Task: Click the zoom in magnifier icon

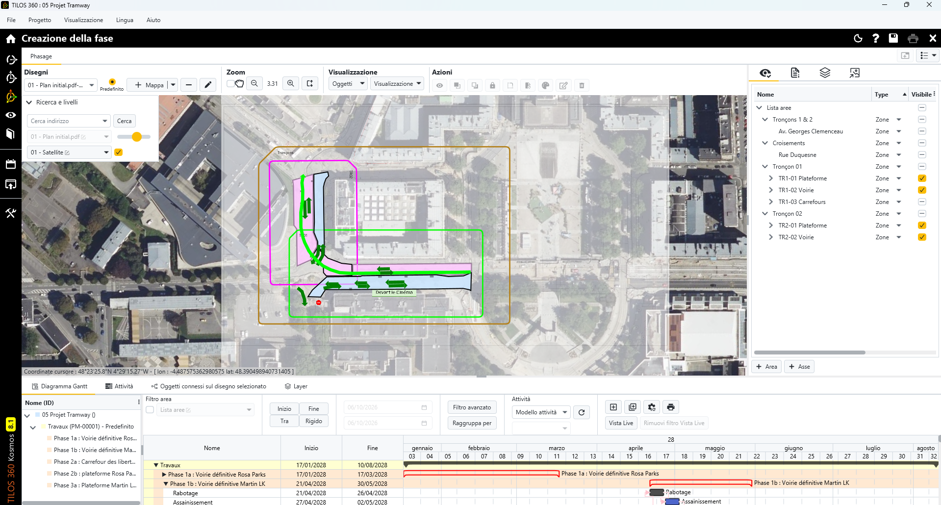Action: 291,84
